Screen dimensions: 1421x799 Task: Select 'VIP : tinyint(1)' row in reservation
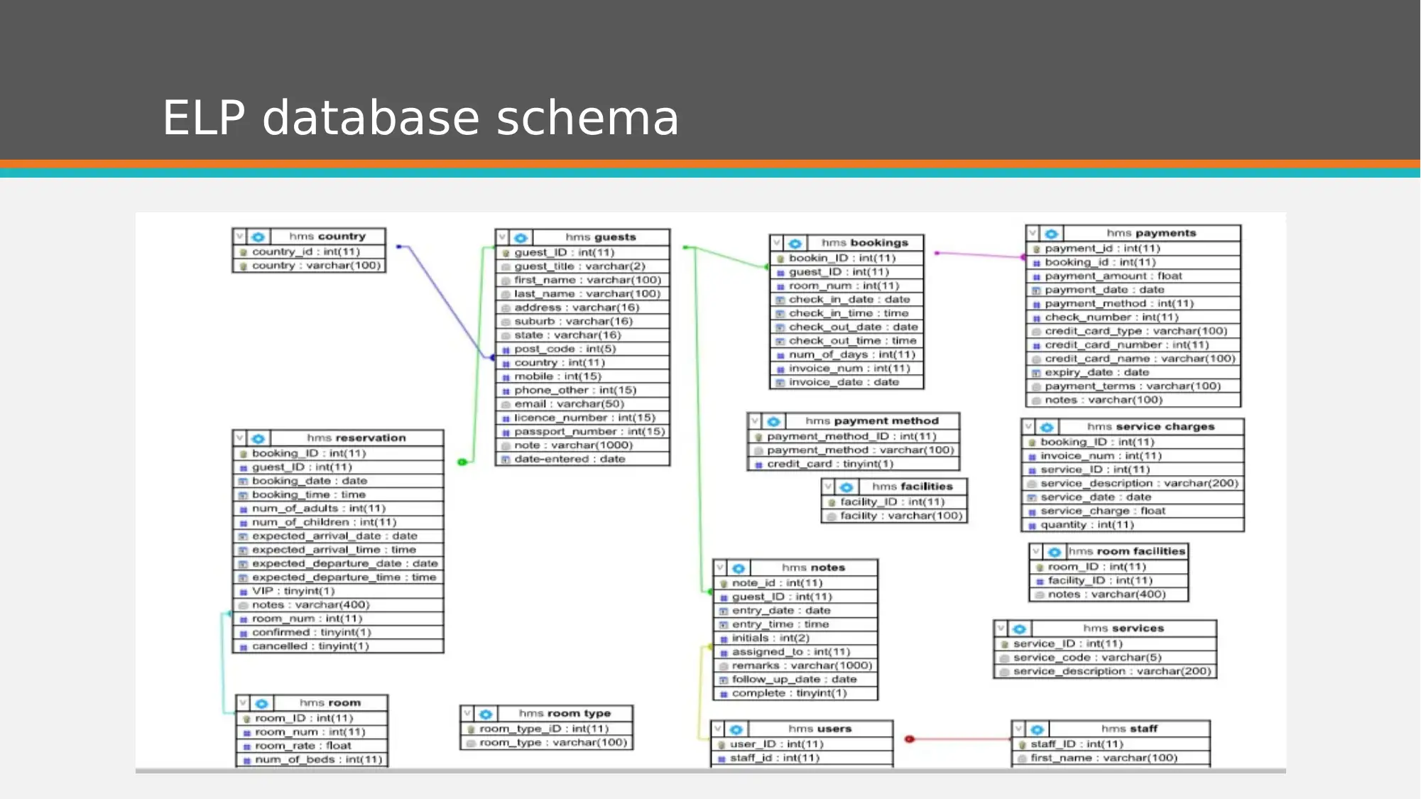pyautogui.click(x=338, y=592)
